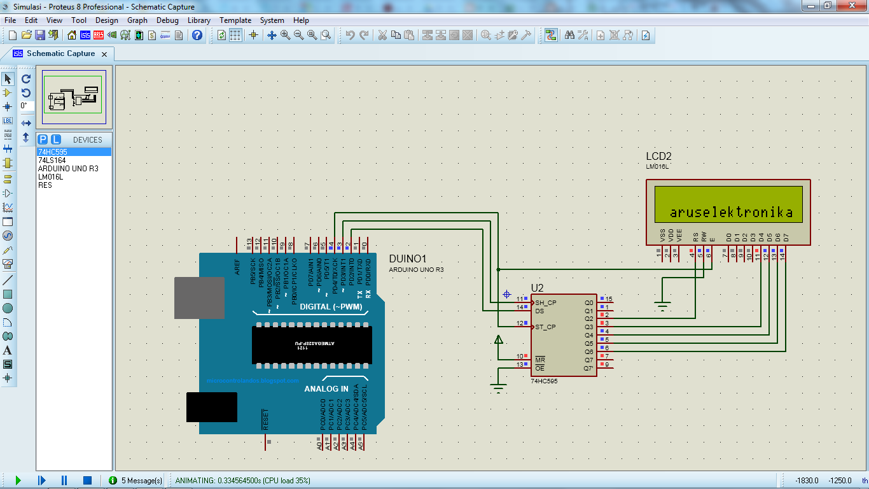The height and width of the screenshot is (489, 869).
Task: Activate Buses Mode tool
Action: (8, 148)
